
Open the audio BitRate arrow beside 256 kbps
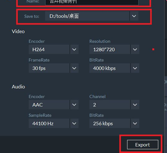click(135, 123)
